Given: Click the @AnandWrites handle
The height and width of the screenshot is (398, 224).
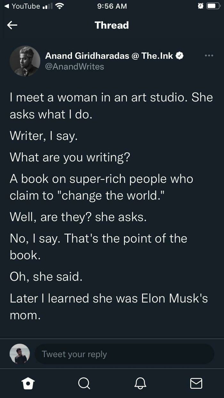Looking at the screenshot, I should click(x=74, y=66).
